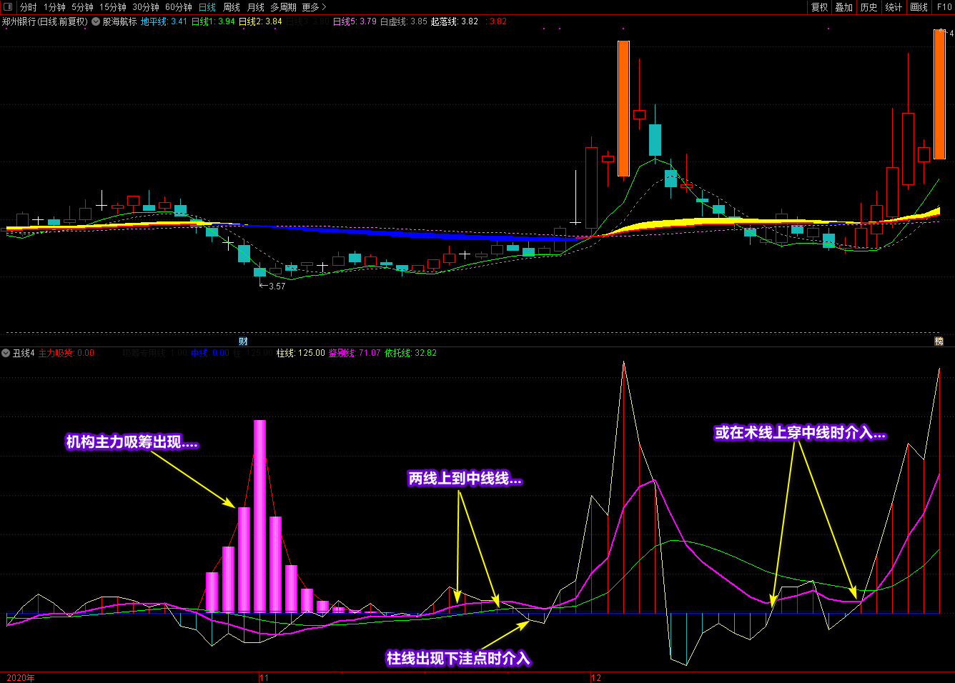Screen dimensions: 955x683
Task: Click the 多周期 multi-period button
Action: point(283,7)
